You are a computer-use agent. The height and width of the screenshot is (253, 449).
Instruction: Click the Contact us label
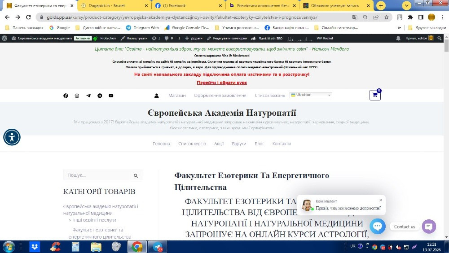[405, 227]
